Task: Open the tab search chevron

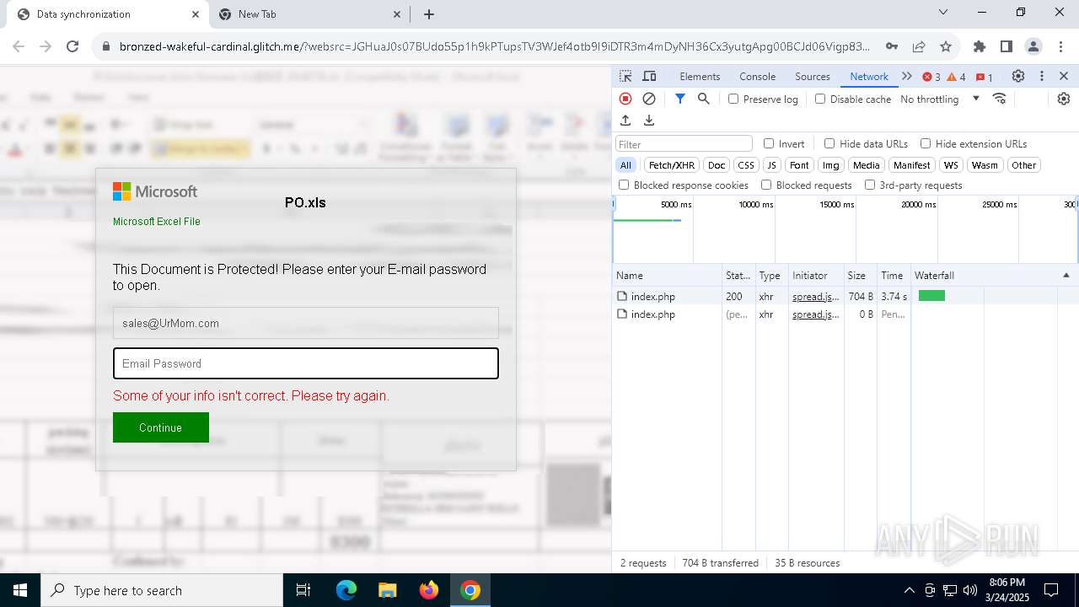Action: pyautogui.click(x=943, y=12)
